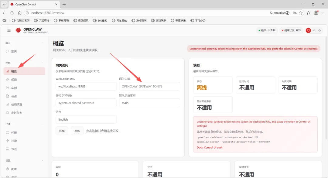This screenshot has width=328, height=178.
Task: Click the 刷新 refresh button
Action: pyautogui.click(x=77, y=131)
